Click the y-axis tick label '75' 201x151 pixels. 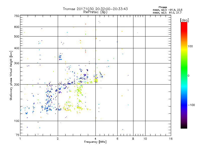tap(18, 135)
